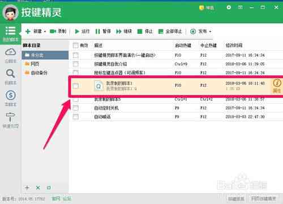Viewport: 283px width, 204px height.
Task: Pause the script with the 暂停 icon
Action: (97, 31)
